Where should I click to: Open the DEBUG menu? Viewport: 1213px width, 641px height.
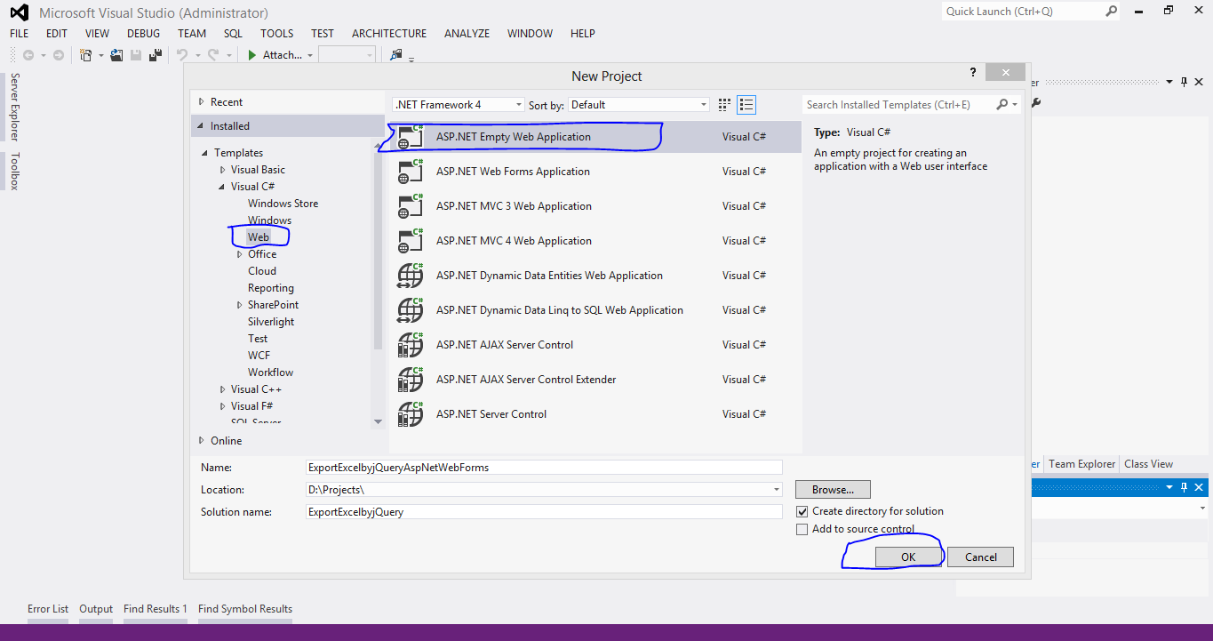[144, 33]
